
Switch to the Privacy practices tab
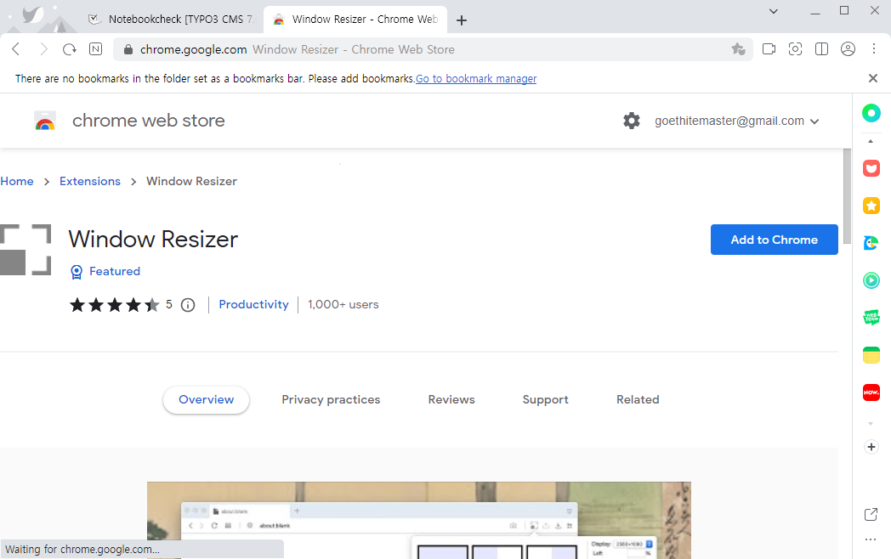click(331, 400)
